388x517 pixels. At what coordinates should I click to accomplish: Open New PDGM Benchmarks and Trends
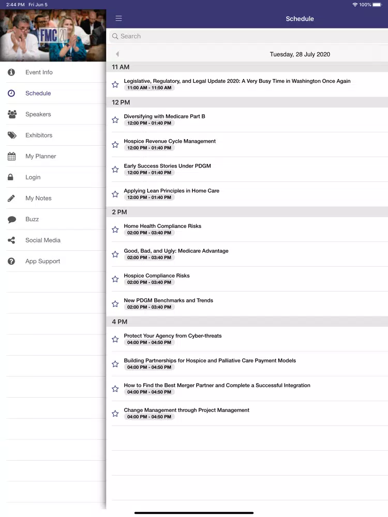[247, 303]
